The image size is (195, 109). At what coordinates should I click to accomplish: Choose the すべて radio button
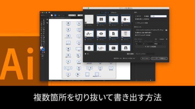click(x=136, y=16)
